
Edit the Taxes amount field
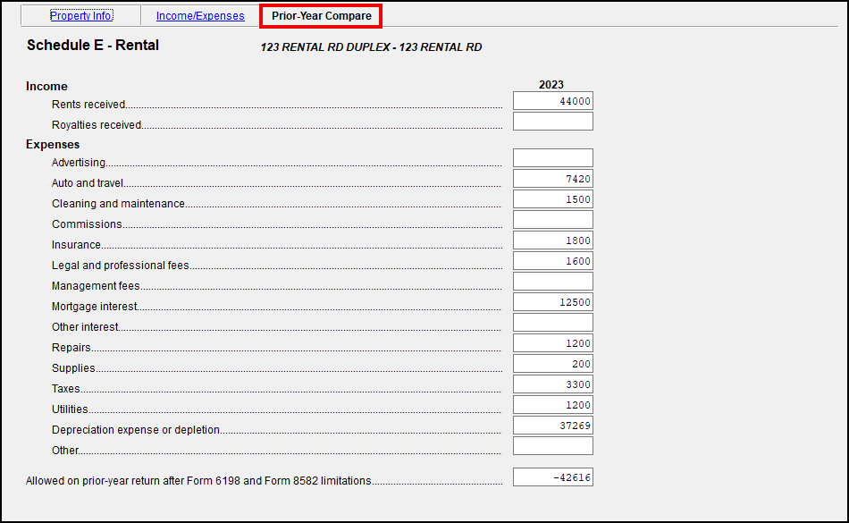pyautogui.click(x=553, y=384)
